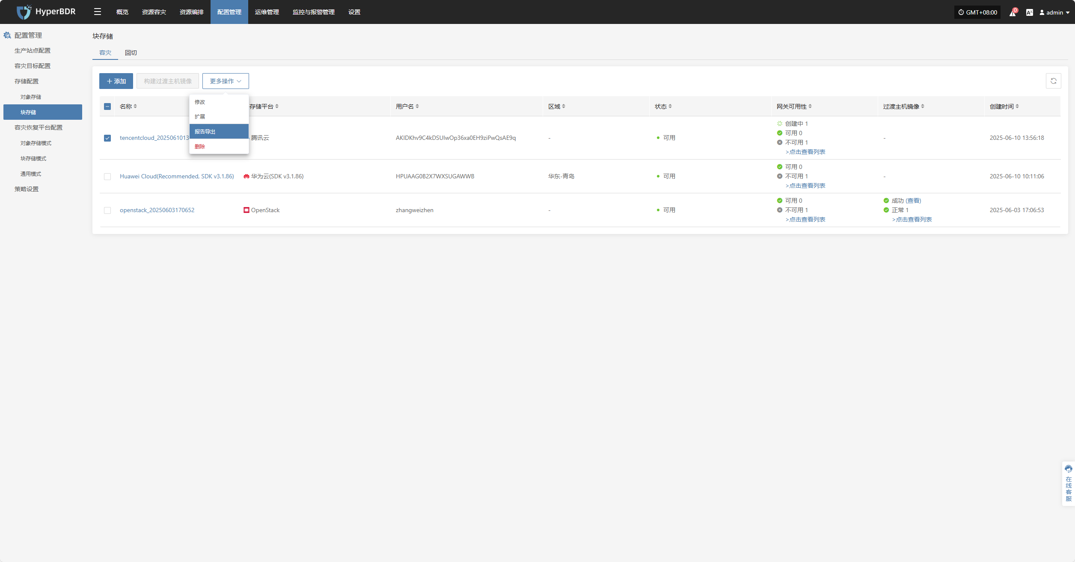View gateway list for Huawei Cloud row
The height and width of the screenshot is (562, 1075).
805,186
